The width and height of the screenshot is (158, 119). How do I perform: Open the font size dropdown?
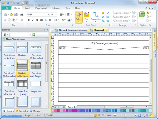click(56, 15)
